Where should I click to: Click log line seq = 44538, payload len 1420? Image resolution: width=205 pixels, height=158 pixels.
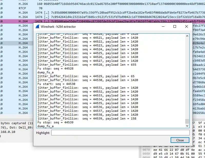[x=88, y=115]
